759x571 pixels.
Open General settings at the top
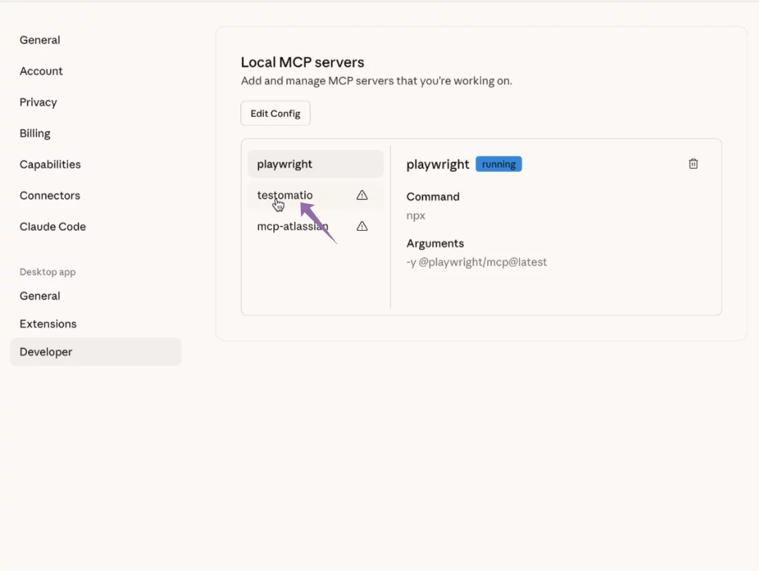click(39, 40)
